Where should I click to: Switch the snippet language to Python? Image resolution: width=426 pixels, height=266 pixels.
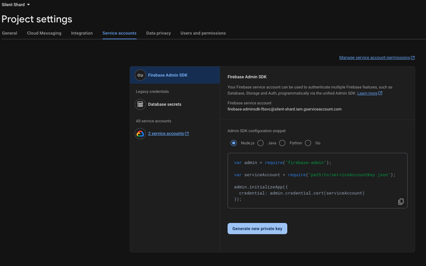tap(282, 143)
